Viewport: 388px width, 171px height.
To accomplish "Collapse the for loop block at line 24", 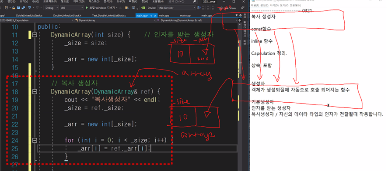I will pos(35,141).
